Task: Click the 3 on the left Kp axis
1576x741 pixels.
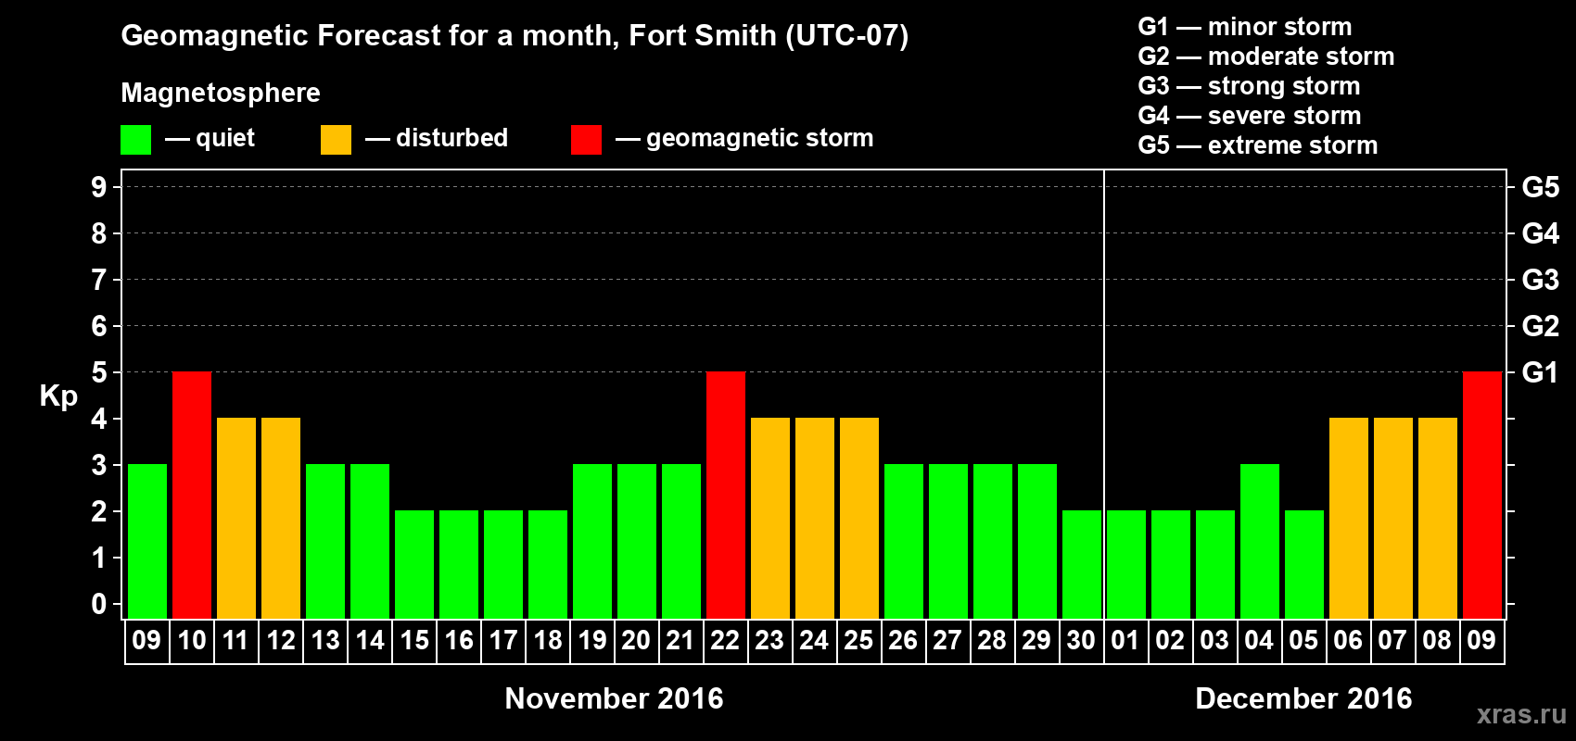Action: click(99, 465)
